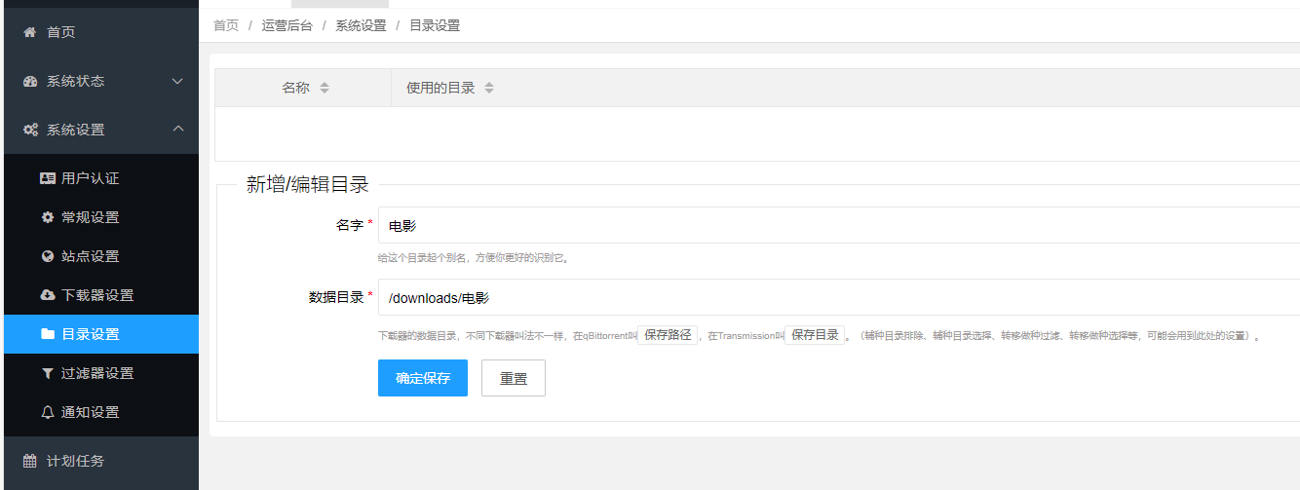Click the 下载器设置 cloud download icon
This screenshot has height=490, width=1300.
click(x=48, y=295)
